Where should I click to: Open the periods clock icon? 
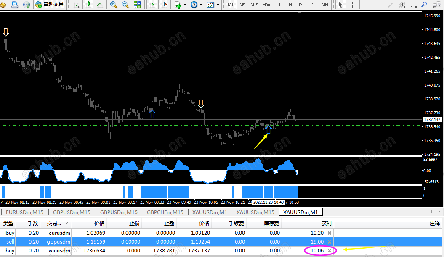pyautogui.click(x=194, y=5)
